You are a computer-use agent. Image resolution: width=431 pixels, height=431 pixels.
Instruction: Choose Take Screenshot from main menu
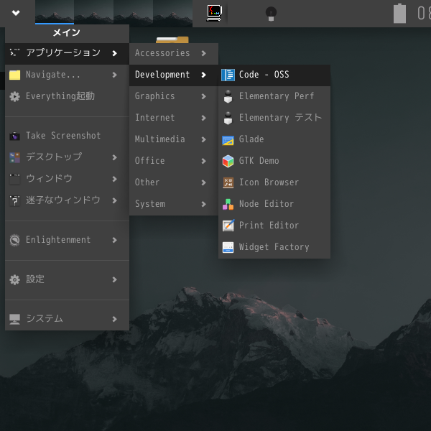click(67, 136)
